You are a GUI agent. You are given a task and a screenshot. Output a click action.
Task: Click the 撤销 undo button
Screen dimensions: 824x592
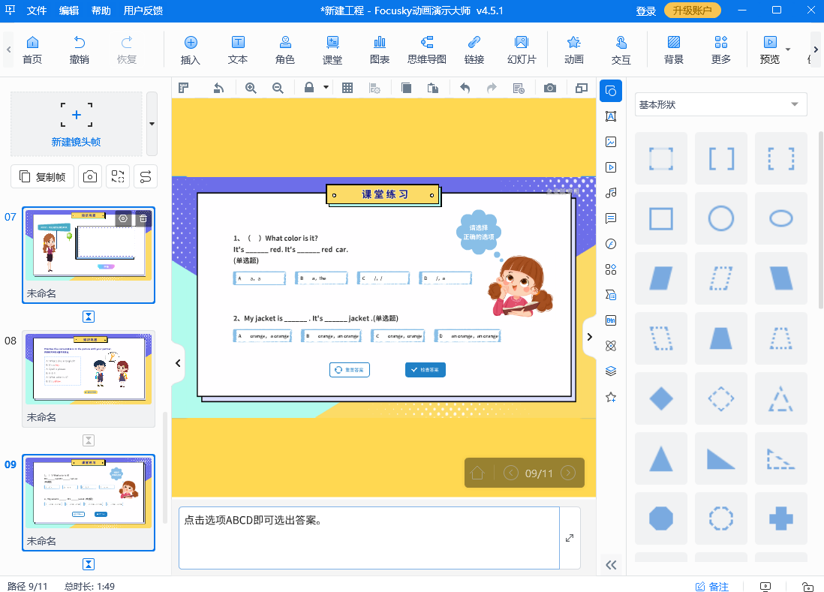[80, 50]
